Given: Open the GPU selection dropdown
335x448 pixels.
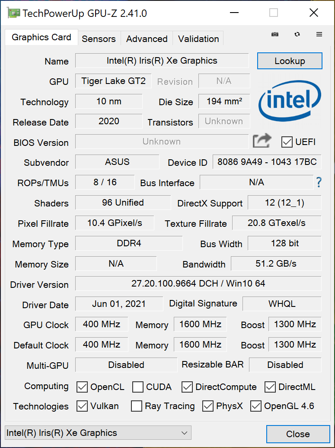Looking at the screenshot, I should point(98,432).
